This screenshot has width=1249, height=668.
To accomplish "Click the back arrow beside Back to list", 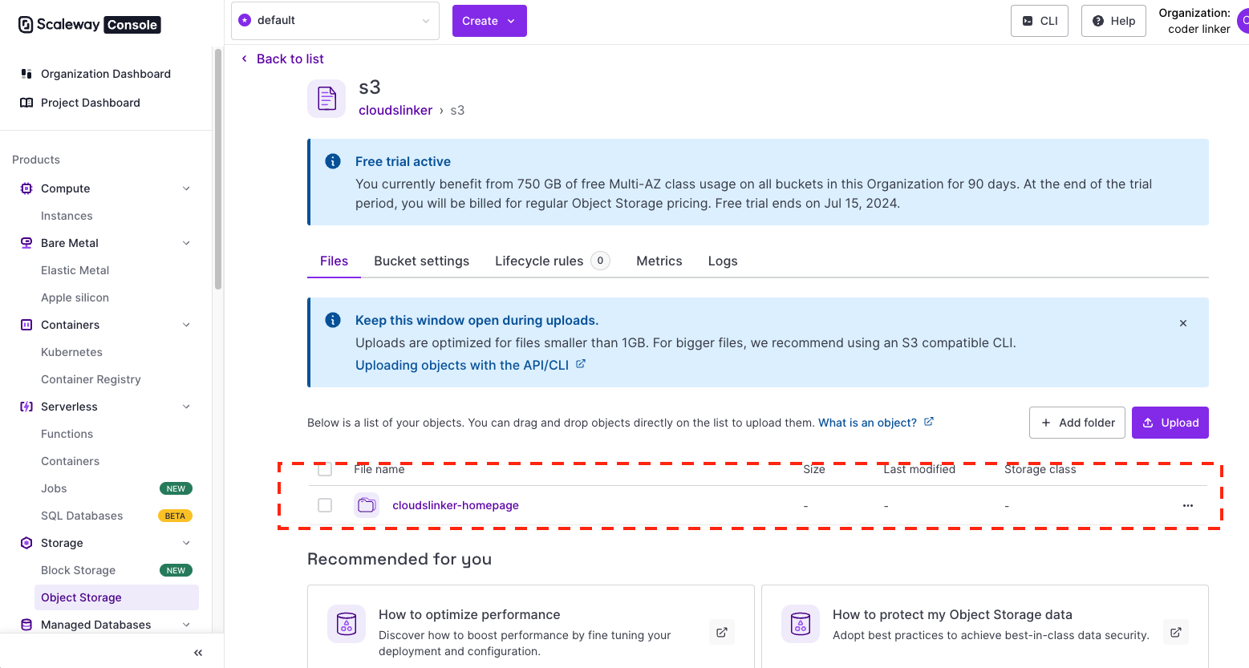I will click(x=245, y=59).
